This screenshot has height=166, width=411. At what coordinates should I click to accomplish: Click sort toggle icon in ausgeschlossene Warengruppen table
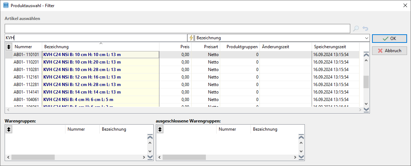160,129
